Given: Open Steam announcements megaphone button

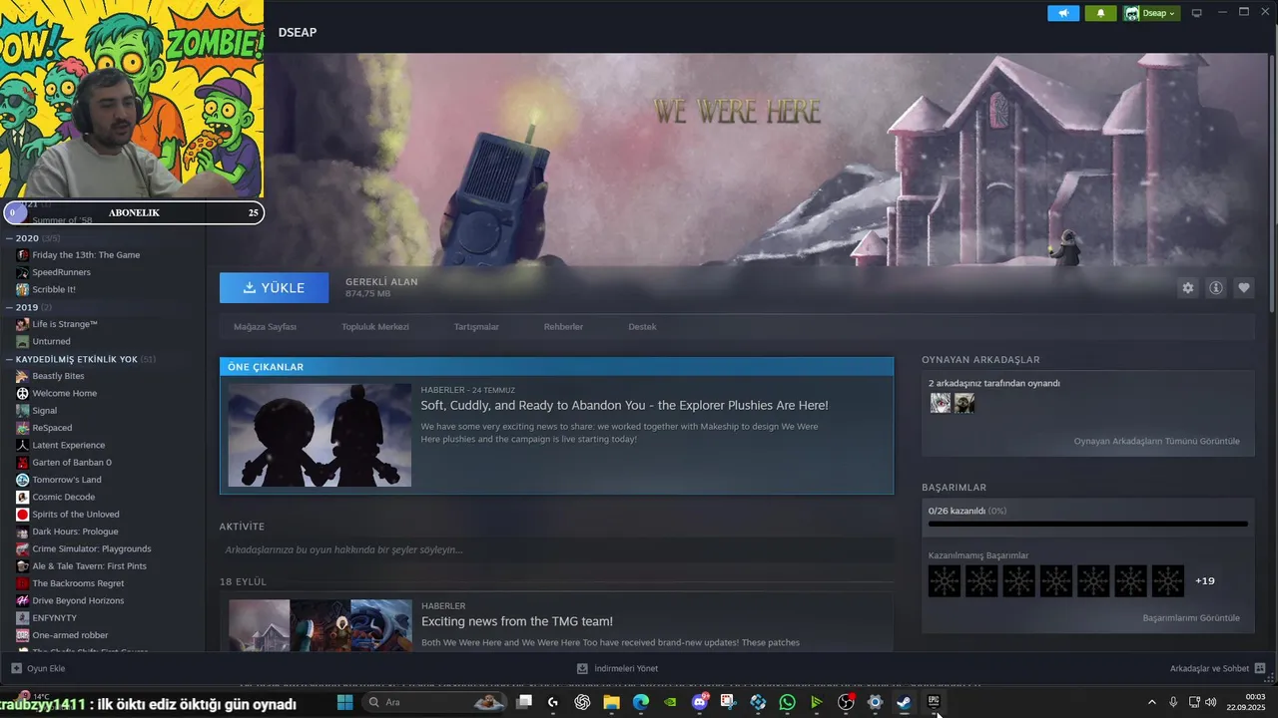Looking at the screenshot, I should (x=1063, y=13).
